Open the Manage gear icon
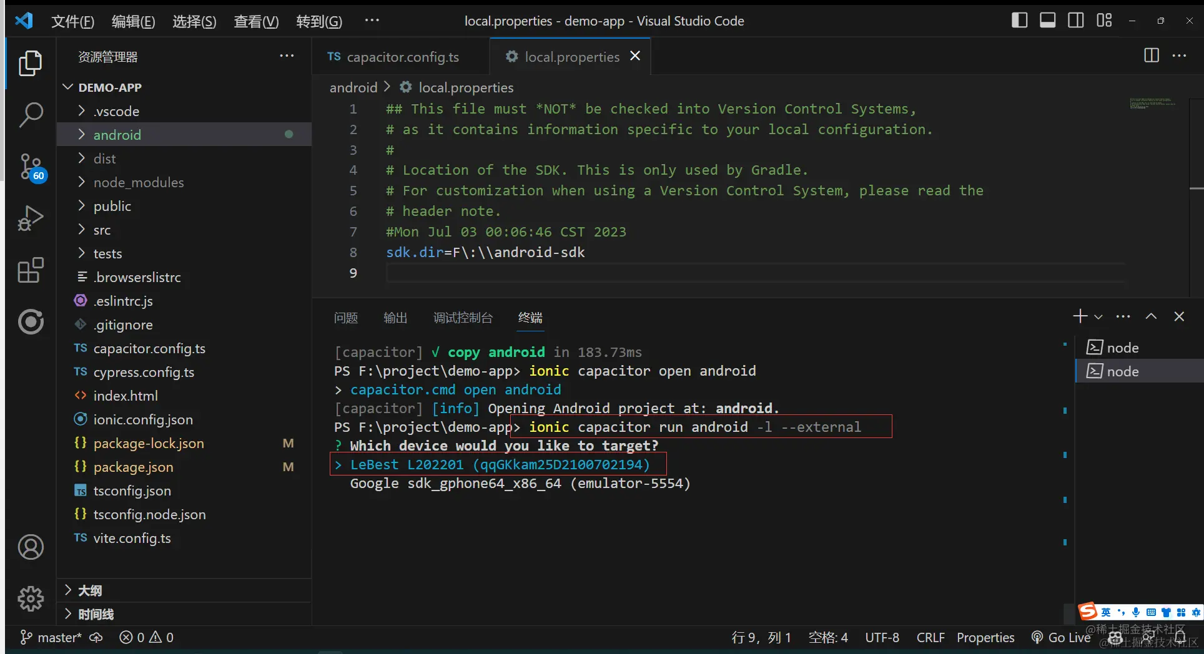 [31, 599]
